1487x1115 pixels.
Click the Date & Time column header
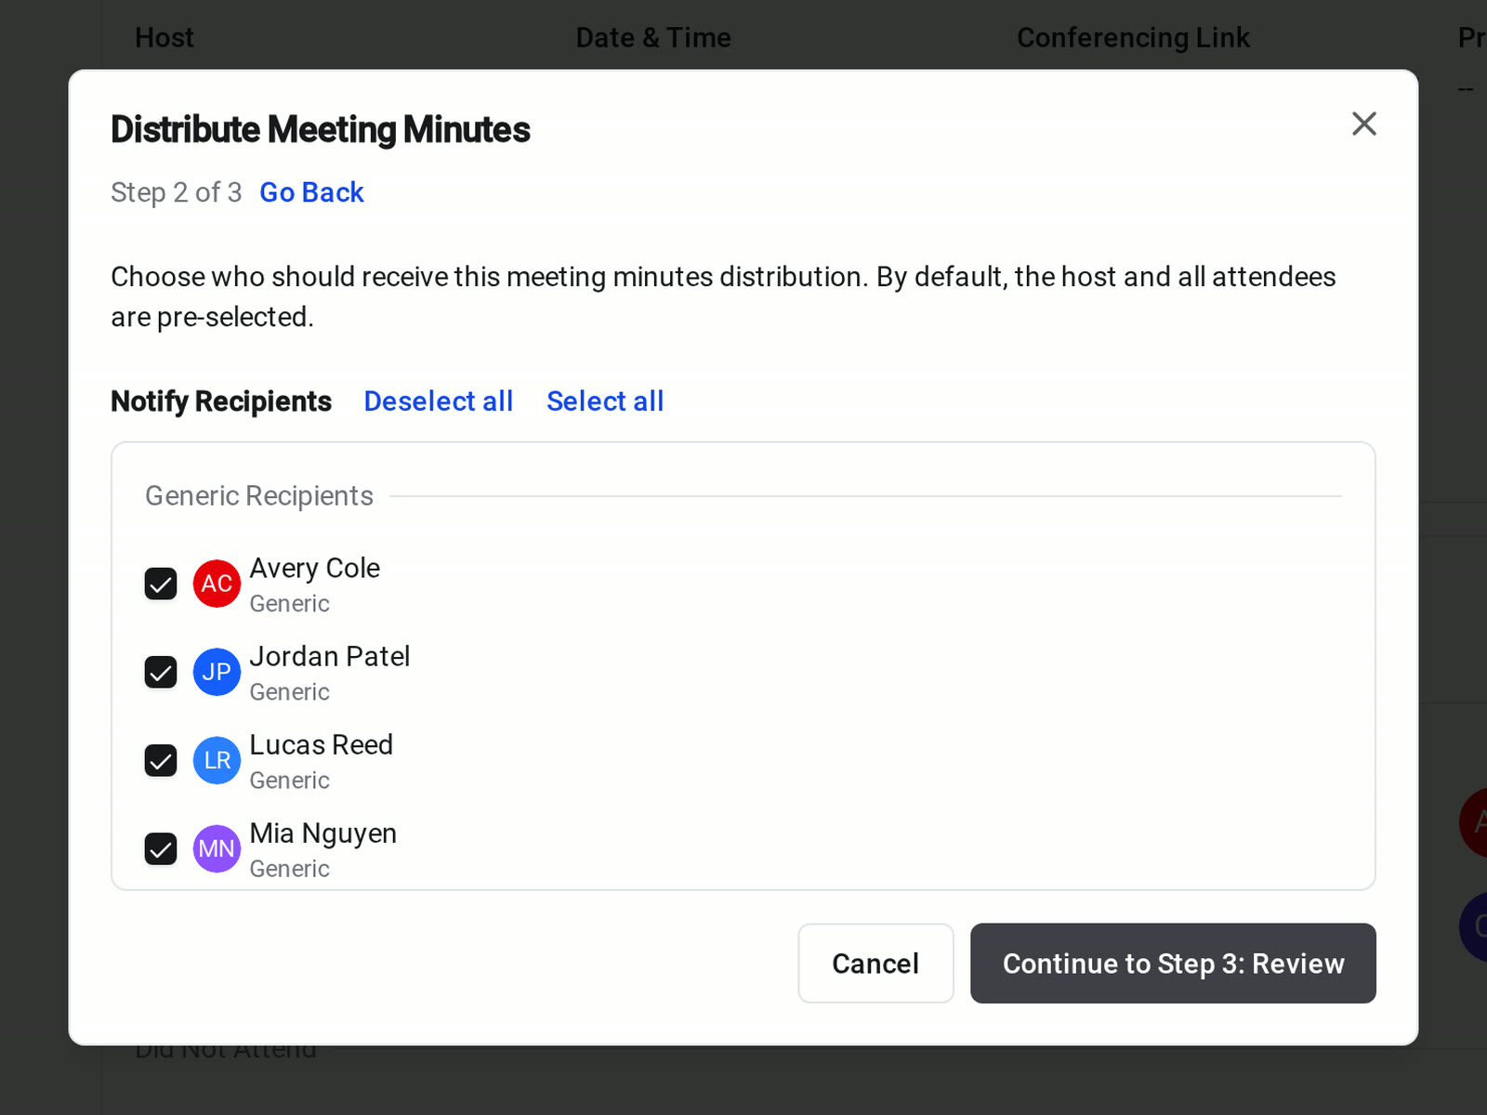(x=653, y=37)
